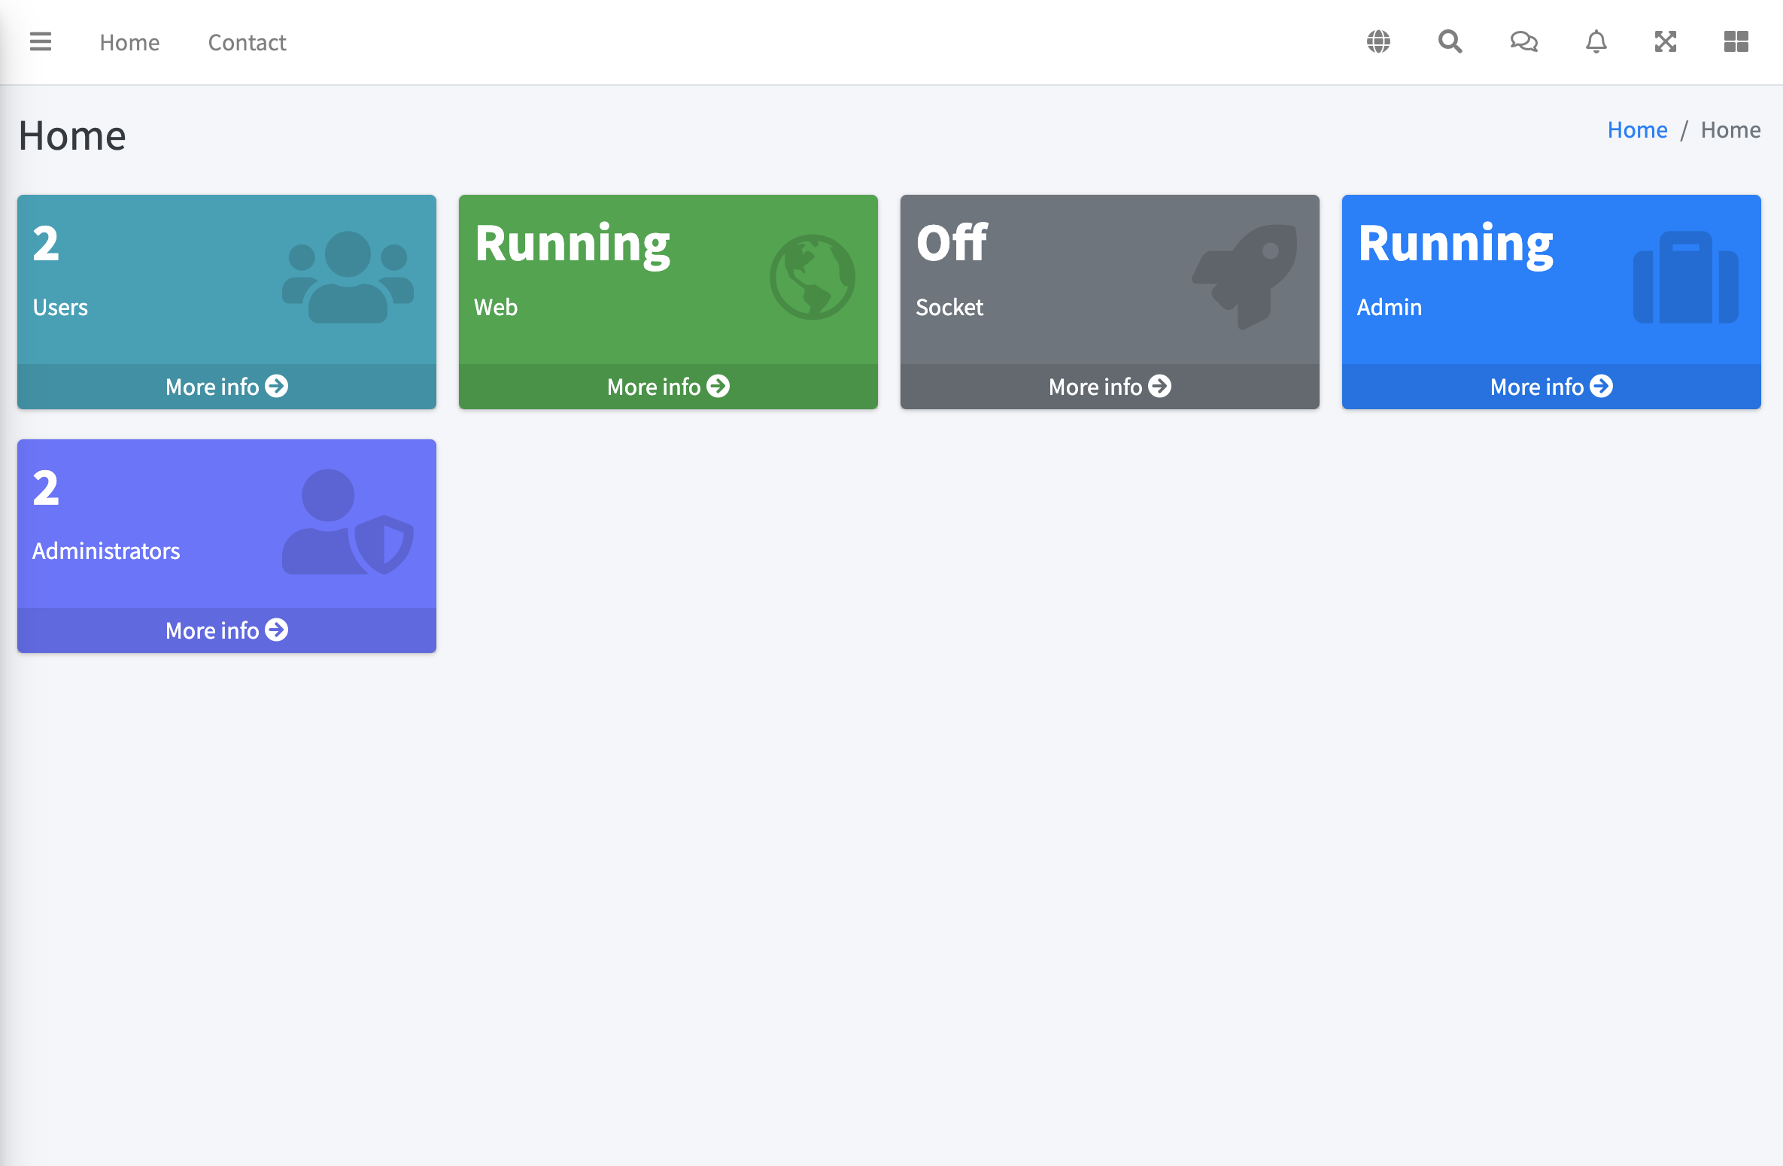This screenshot has height=1166, width=1783.
Task: Open More info on Socket card
Action: [1110, 387]
